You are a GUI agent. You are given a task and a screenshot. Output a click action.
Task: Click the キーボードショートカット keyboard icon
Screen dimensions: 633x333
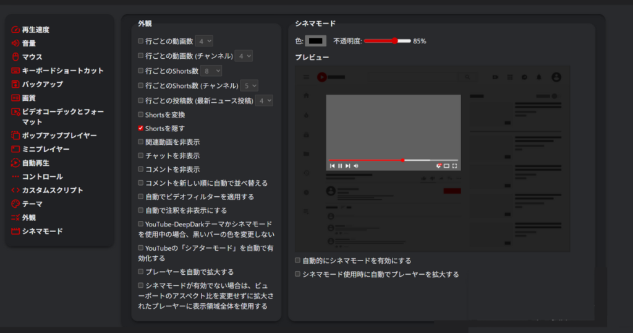click(15, 71)
